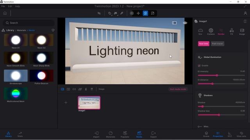Image resolution: width=250 pixels, height=140 pixels.
Task: Open the Render settings tab
Action: tap(221, 31)
